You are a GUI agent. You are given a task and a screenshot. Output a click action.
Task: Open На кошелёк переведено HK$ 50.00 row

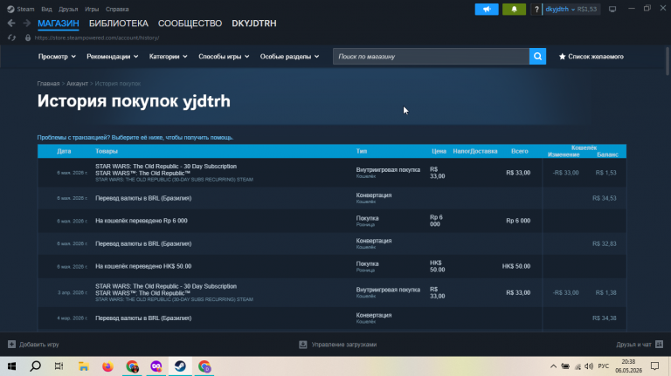coord(332,266)
